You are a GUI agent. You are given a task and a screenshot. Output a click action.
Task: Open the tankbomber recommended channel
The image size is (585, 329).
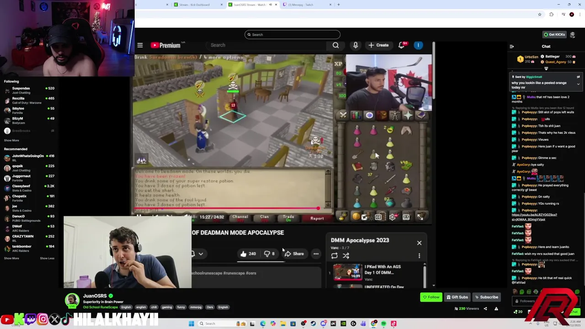point(29,248)
